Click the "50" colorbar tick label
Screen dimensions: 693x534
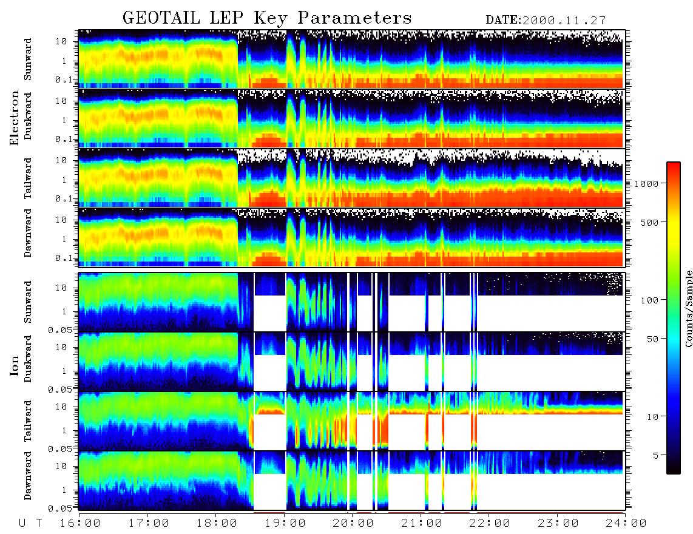click(x=653, y=339)
